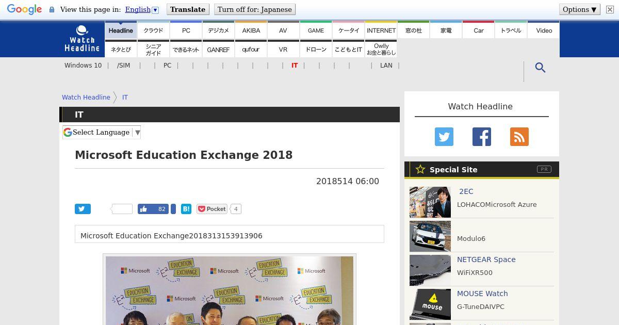Click the Google logo in translate bar
This screenshot has height=325, width=619.
pos(24,9)
